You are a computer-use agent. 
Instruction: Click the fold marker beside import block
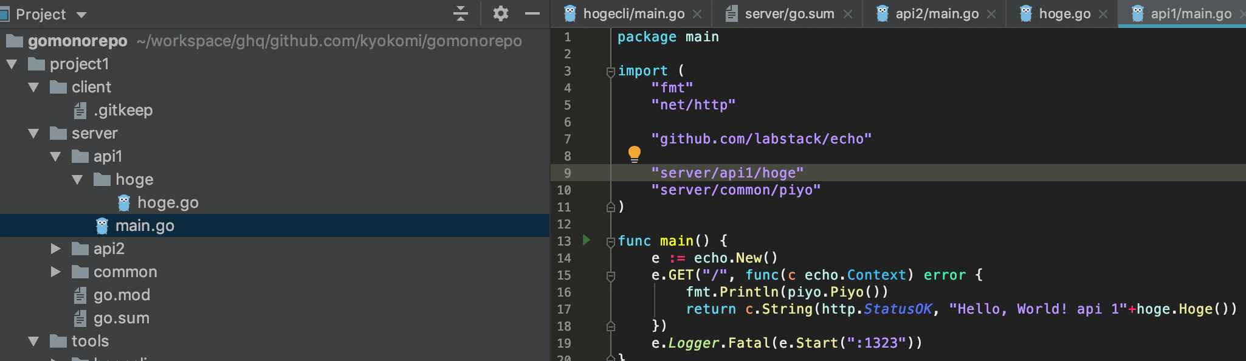click(610, 72)
